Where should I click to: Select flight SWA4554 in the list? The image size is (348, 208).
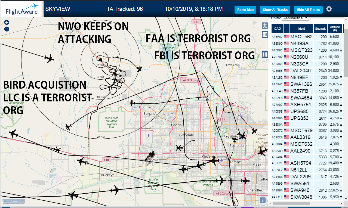tap(307, 98)
